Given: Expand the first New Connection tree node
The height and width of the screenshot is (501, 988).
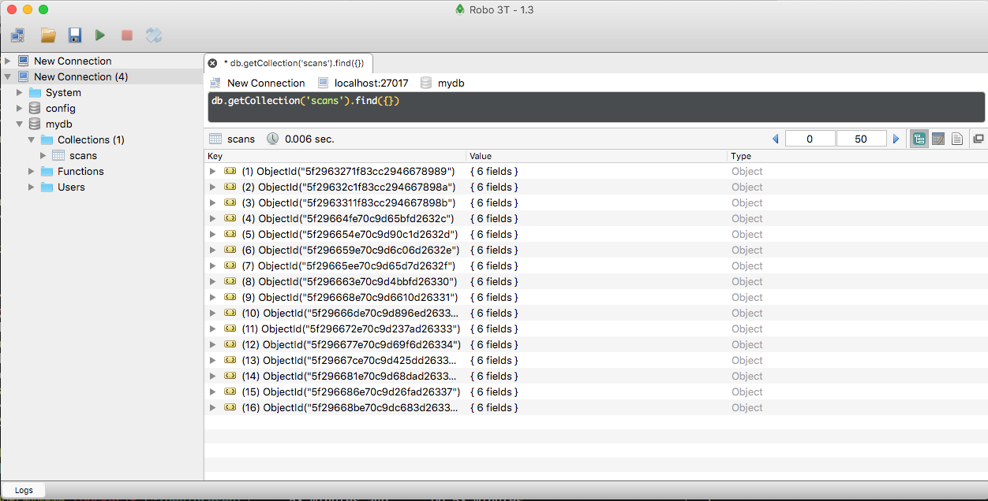Looking at the screenshot, I should point(8,61).
